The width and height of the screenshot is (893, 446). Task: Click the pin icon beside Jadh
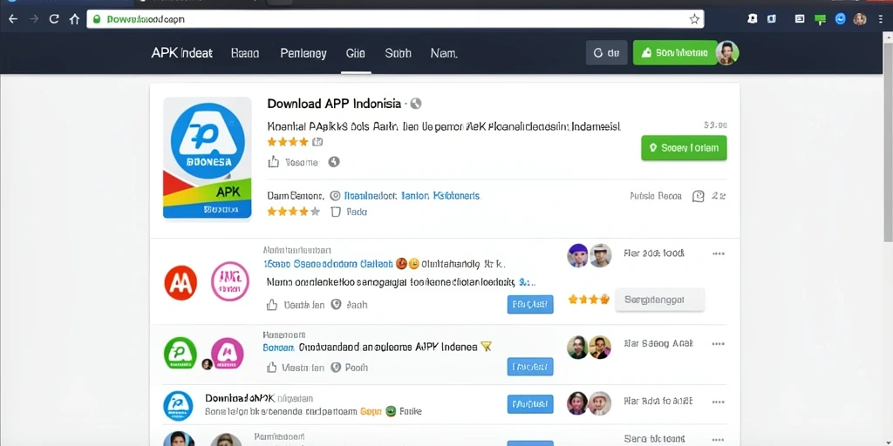pyautogui.click(x=336, y=304)
